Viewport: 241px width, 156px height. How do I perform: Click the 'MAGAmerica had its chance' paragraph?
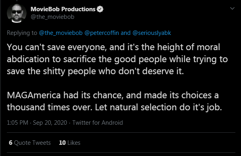point(115,101)
